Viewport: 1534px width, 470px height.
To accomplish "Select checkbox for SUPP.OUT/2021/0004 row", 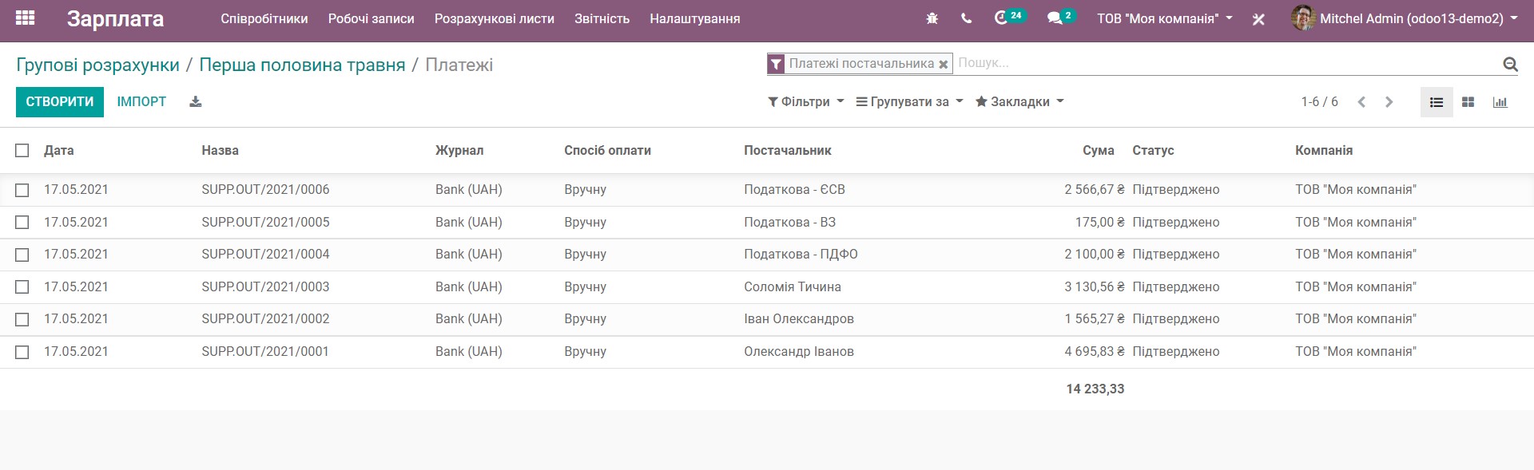I will point(22,255).
